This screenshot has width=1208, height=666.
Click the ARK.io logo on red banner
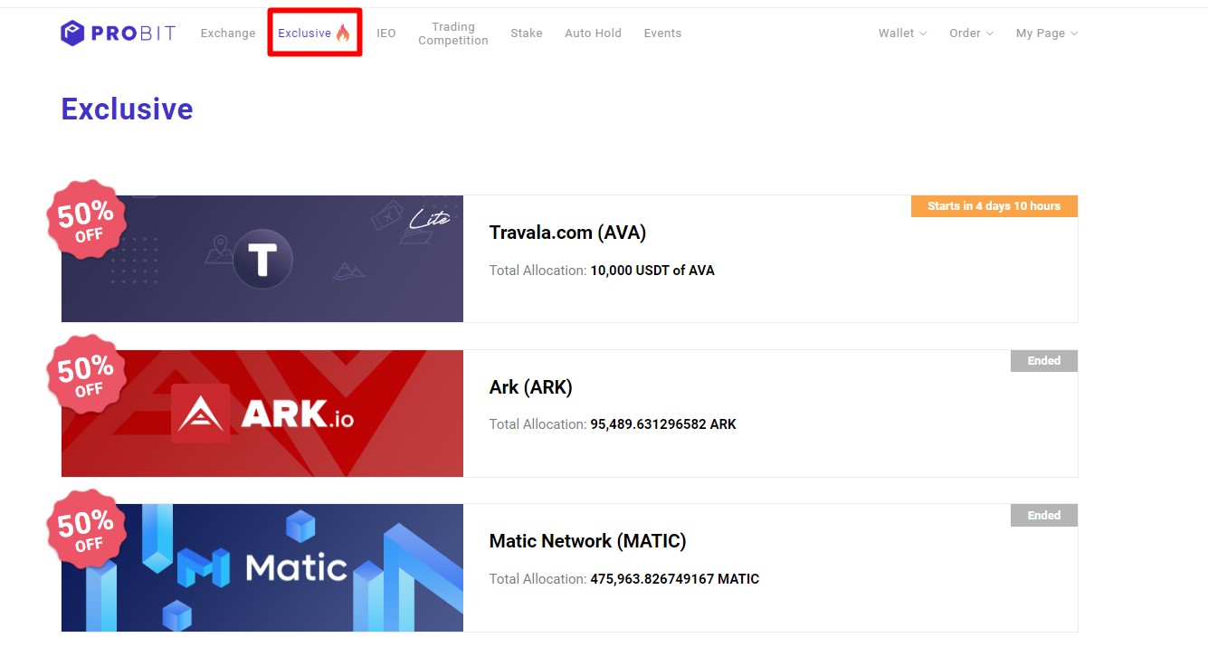tap(262, 414)
